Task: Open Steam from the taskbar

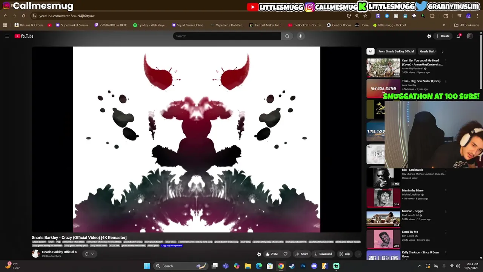Action: tap(292, 266)
